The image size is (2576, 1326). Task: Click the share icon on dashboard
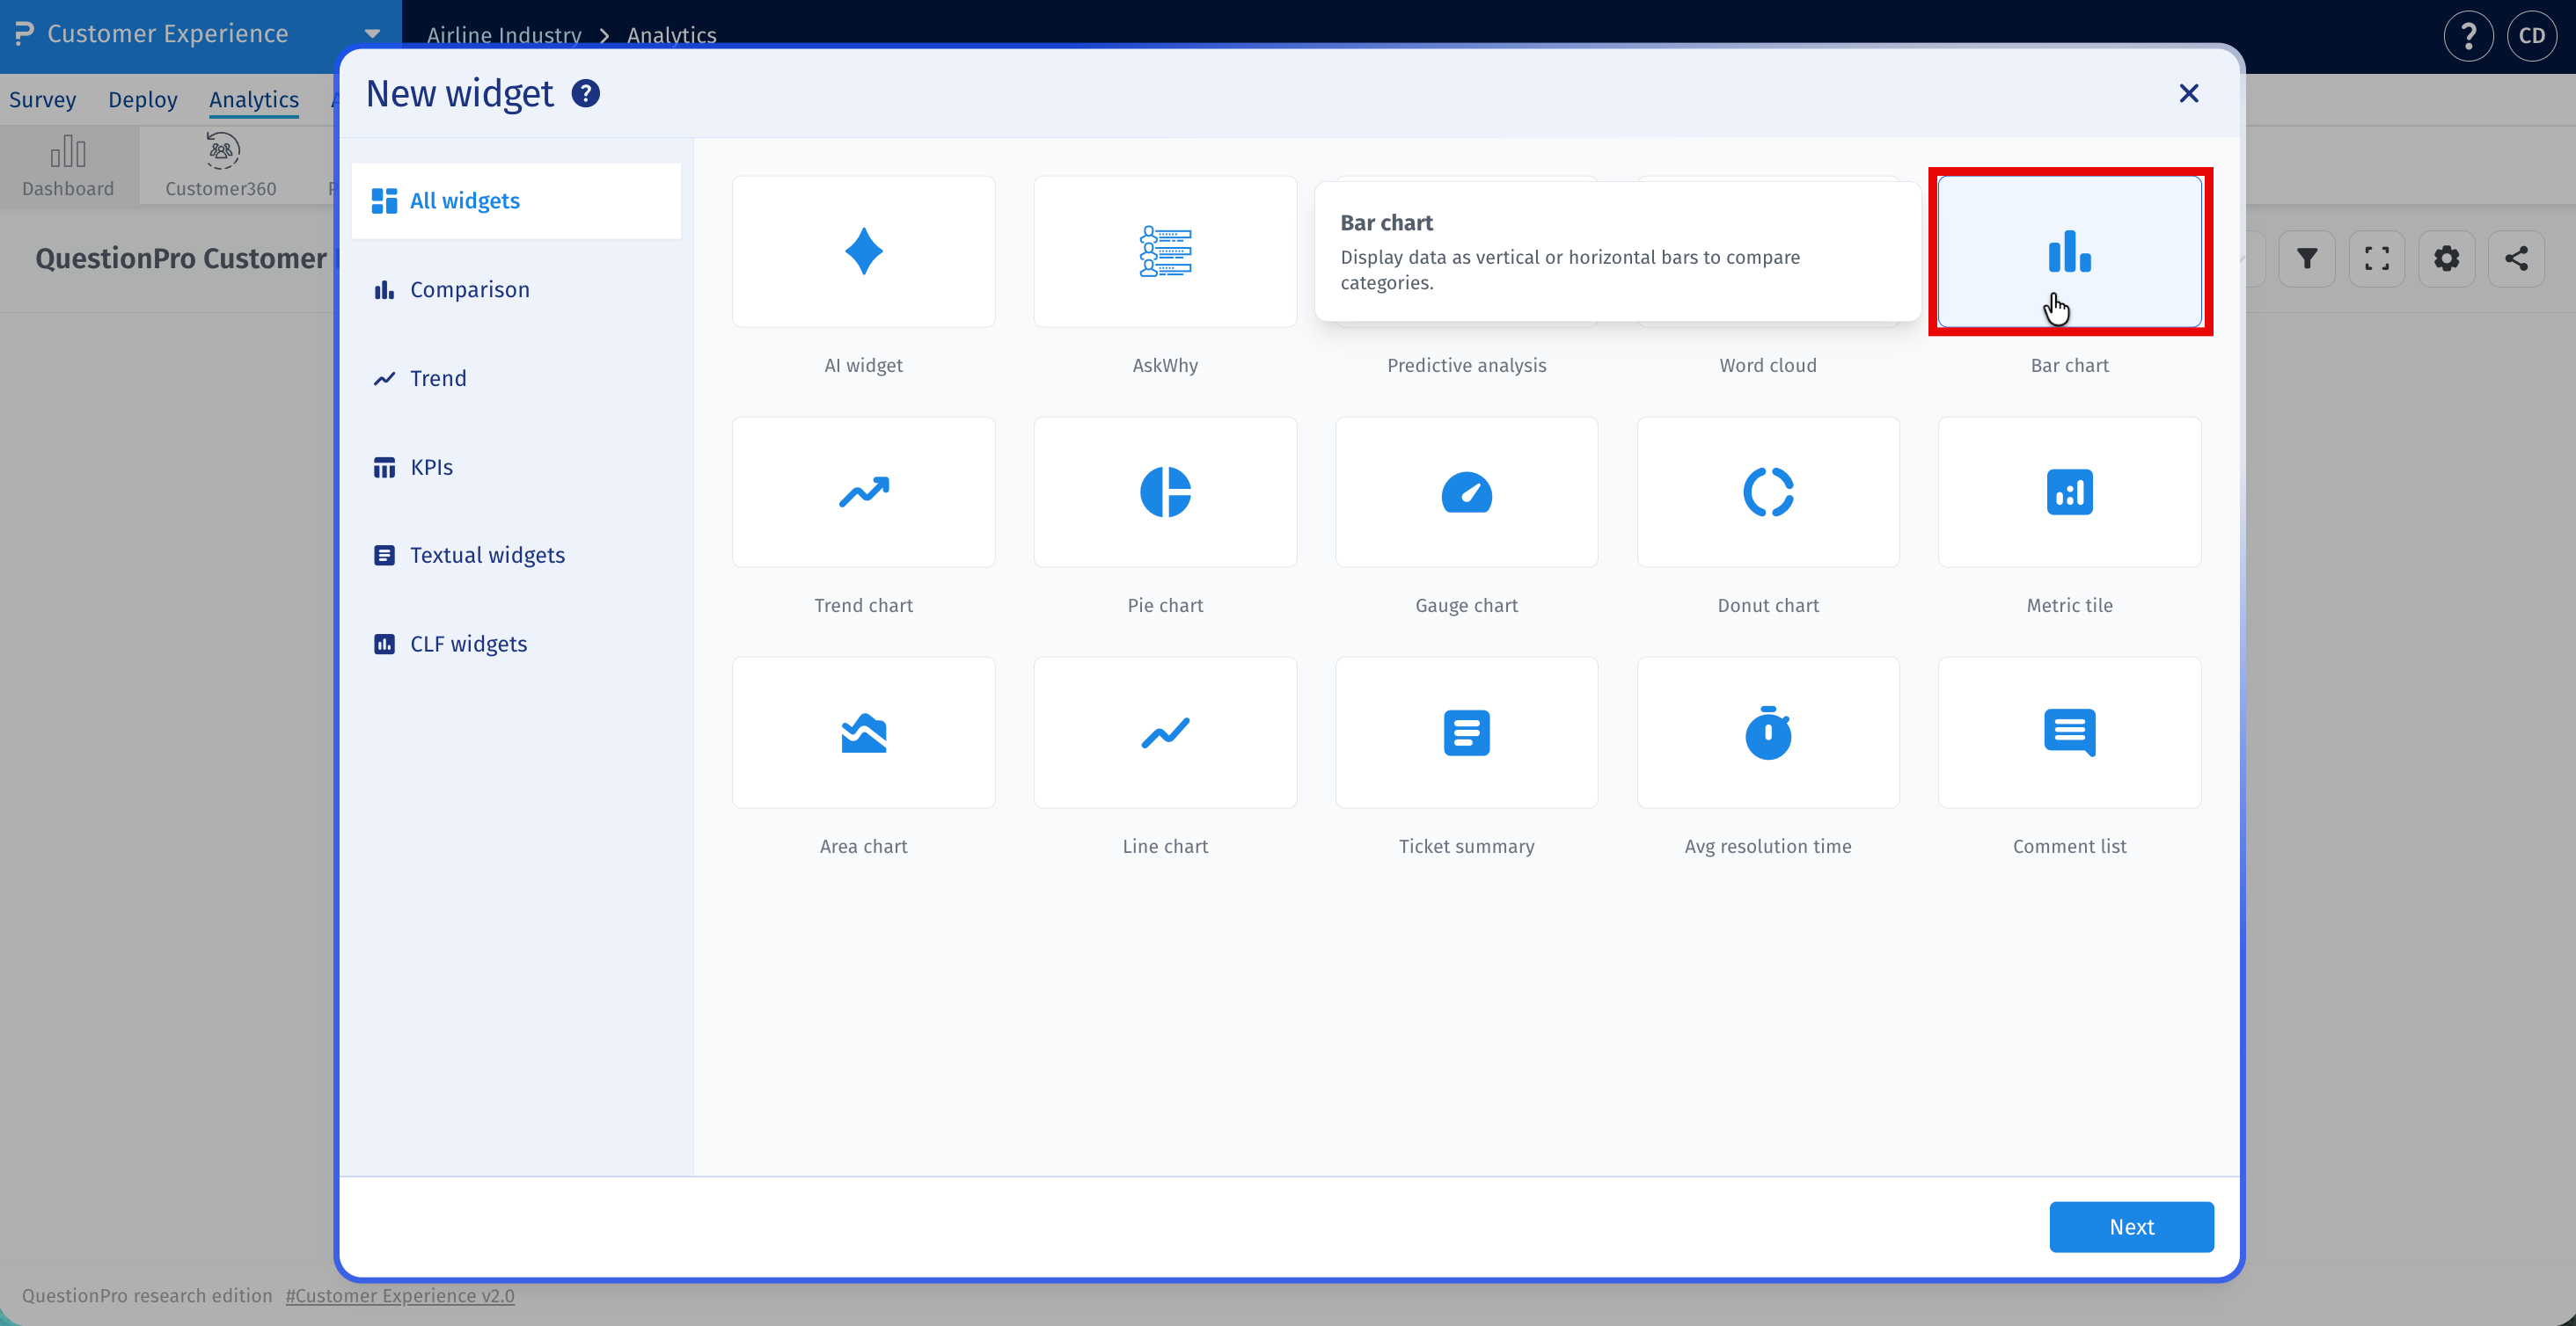tap(2516, 259)
